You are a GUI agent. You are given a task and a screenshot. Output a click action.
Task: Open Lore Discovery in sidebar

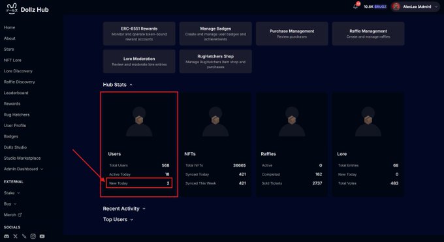18,71
